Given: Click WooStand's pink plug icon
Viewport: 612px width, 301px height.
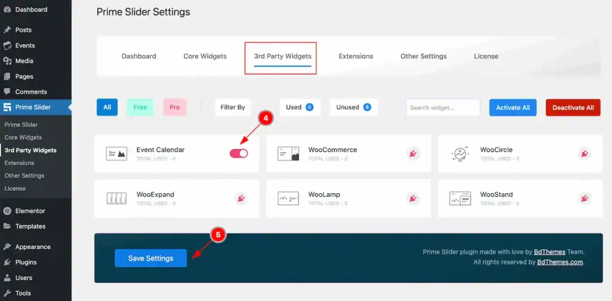Looking at the screenshot, I should click(585, 198).
